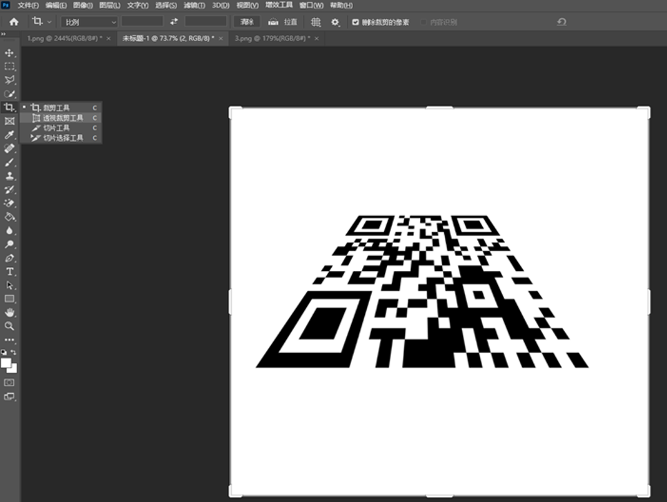Image resolution: width=667 pixels, height=502 pixels.
Task: Expand the toolbar with double-arrow
Action: point(3,34)
